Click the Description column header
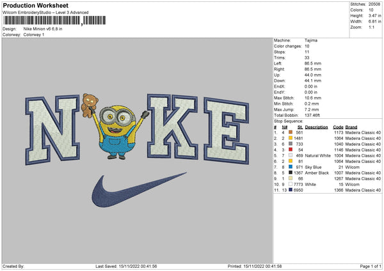384x271 pixels. (x=316, y=126)
